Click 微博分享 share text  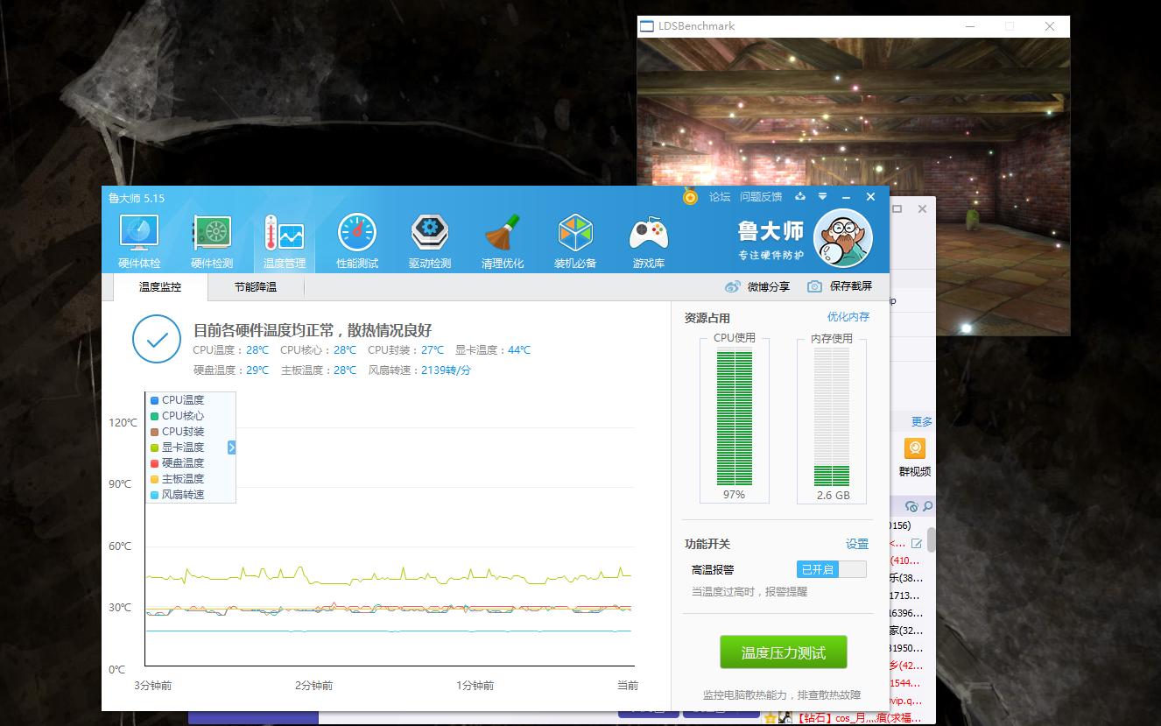[x=768, y=286]
